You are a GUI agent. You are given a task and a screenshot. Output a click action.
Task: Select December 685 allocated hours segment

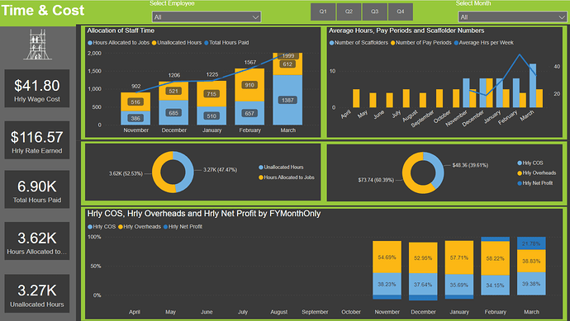[x=173, y=112]
